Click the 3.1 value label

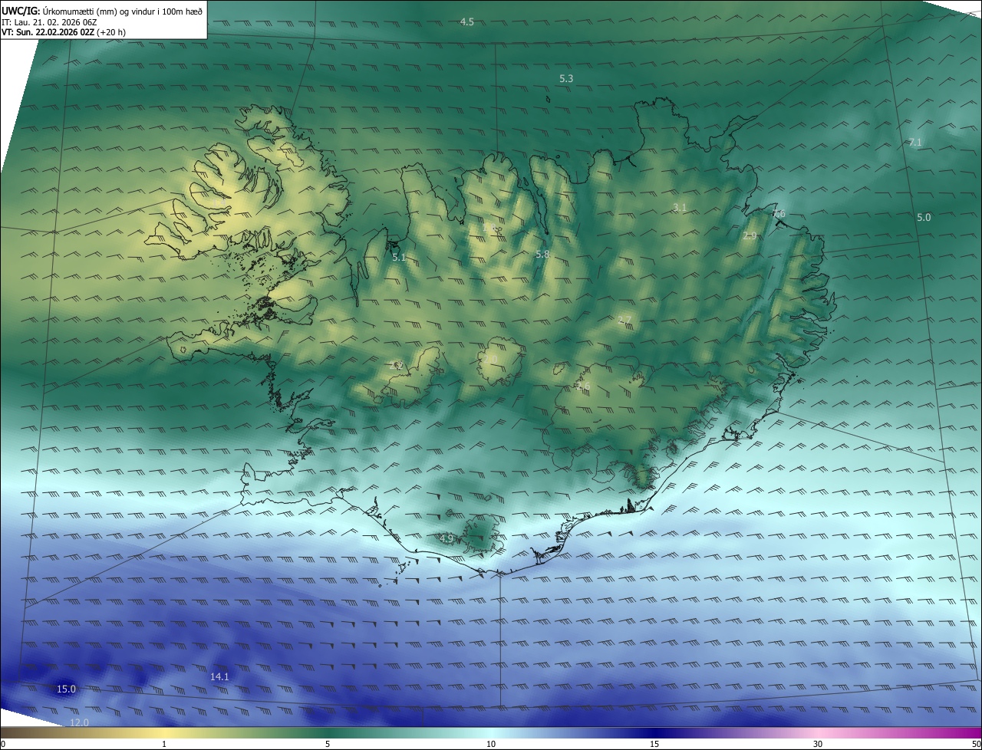tap(680, 208)
